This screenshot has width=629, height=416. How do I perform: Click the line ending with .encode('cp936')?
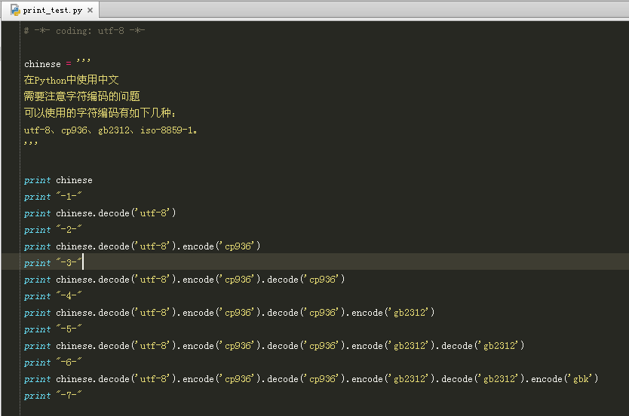(142, 246)
